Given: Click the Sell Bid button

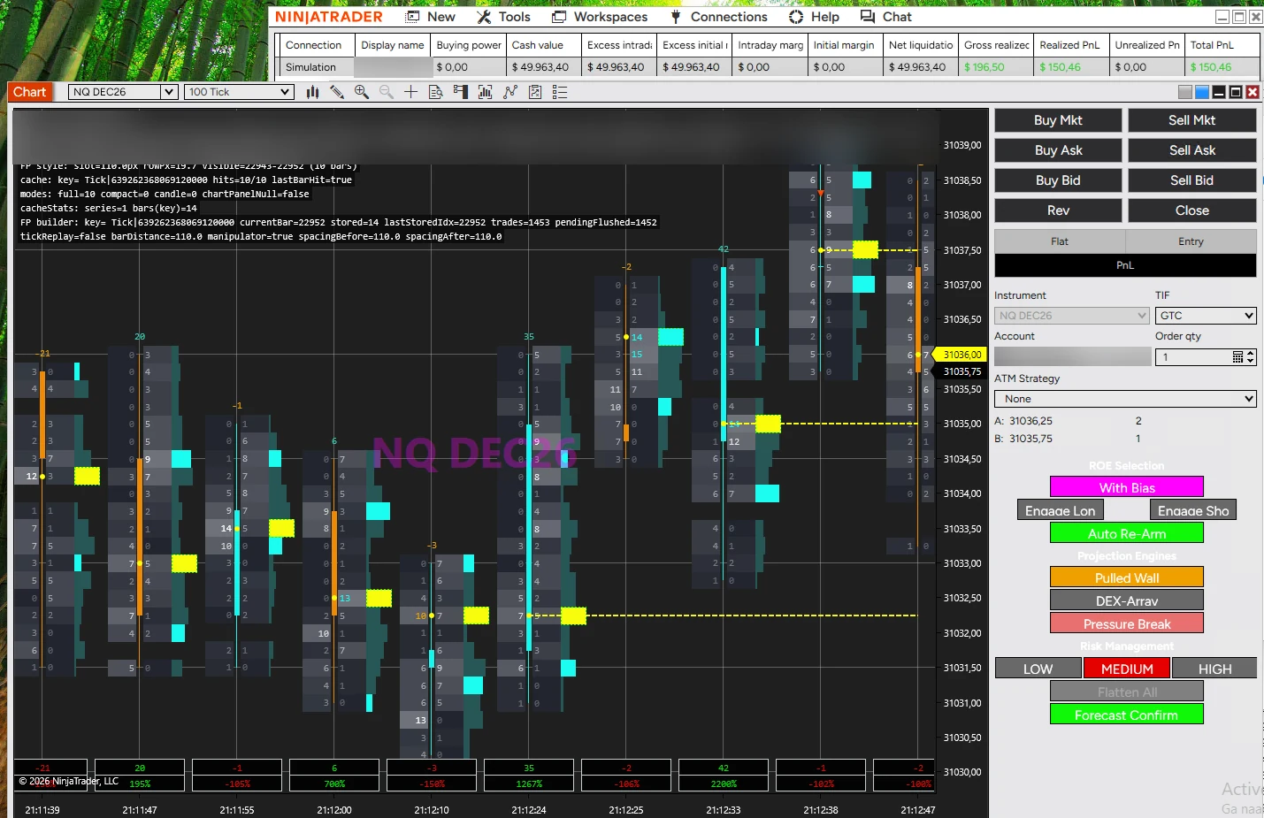Looking at the screenshot, I should (x=1192, y=180).
